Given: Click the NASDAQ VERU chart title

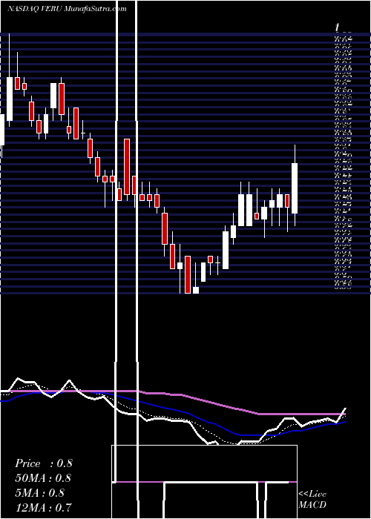Looking at the screenshot, I should [x=68, y=9].
